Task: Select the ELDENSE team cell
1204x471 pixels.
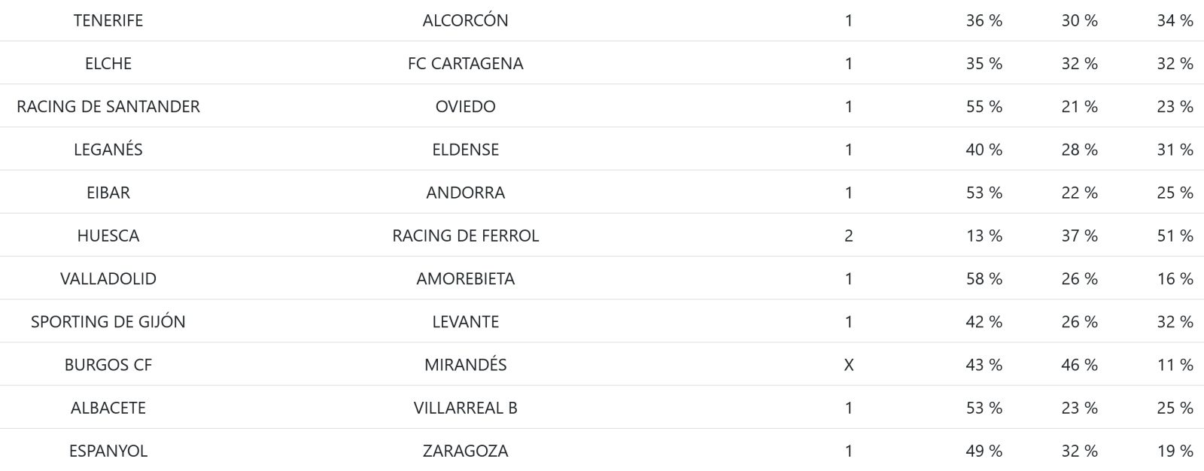Action: (465, 149)
